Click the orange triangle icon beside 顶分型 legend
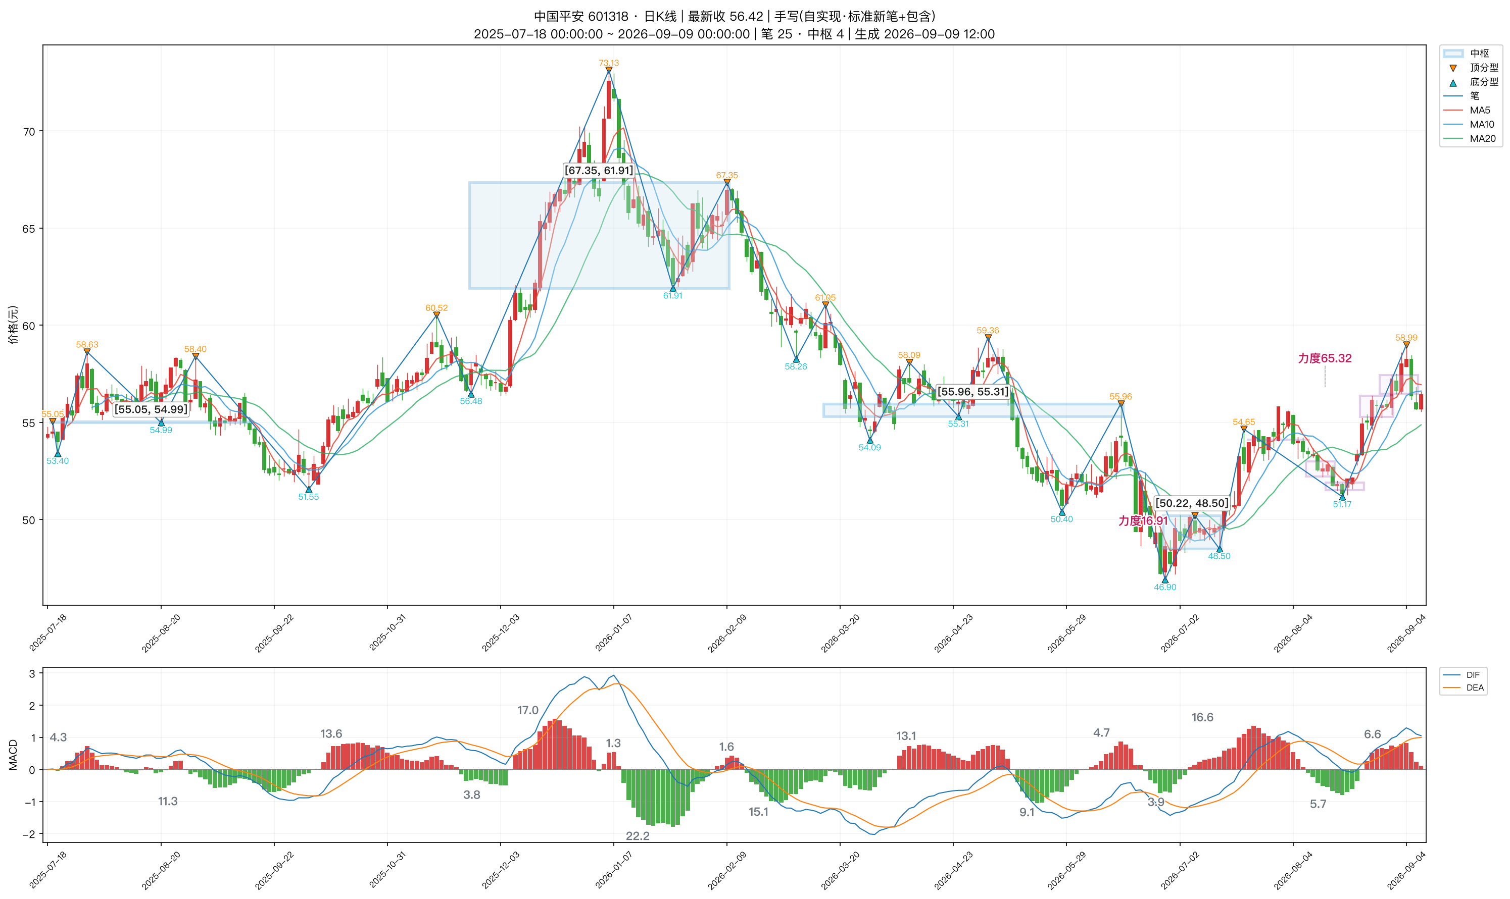 [1453, 68]
